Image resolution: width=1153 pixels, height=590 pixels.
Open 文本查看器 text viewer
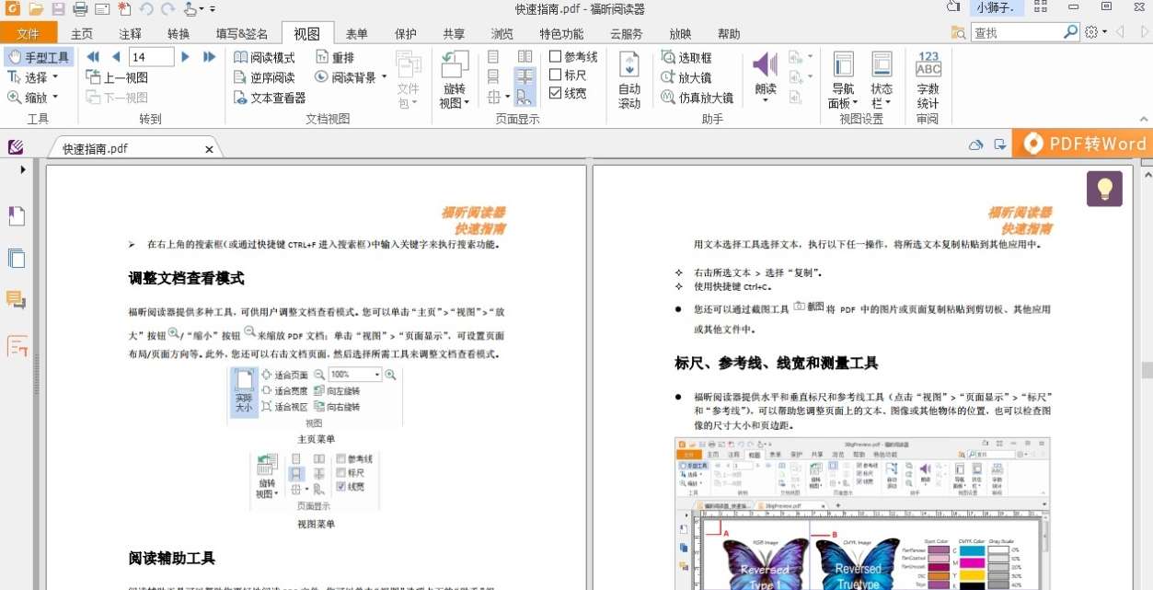(x=270, y=98)
